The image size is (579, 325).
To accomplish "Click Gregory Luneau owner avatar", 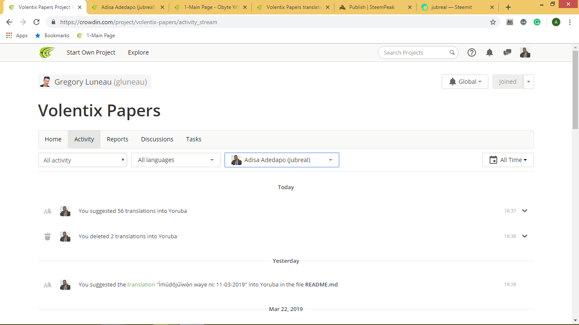I will [x=45, y=82].
